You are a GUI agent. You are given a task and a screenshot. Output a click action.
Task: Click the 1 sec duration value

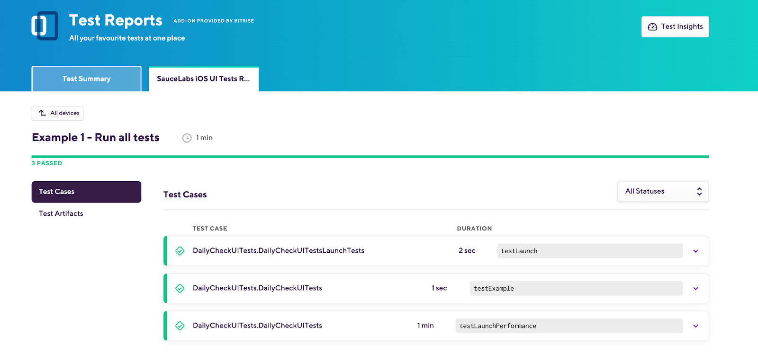pyautogui.click(x=439, y=288)
